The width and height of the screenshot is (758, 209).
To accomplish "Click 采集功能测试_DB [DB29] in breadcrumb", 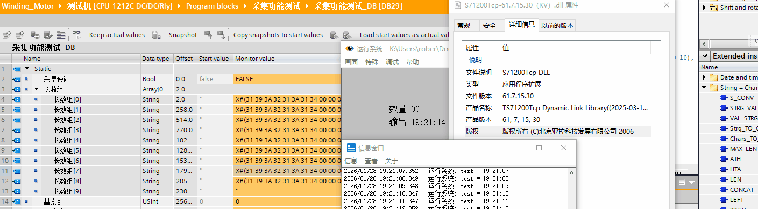I will point(358,7).
